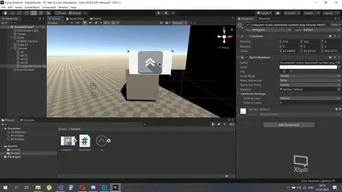Open the Cloud services icon
Image resolution: width=342 pixels, height=192 pixels.
(x=278, y=13)
